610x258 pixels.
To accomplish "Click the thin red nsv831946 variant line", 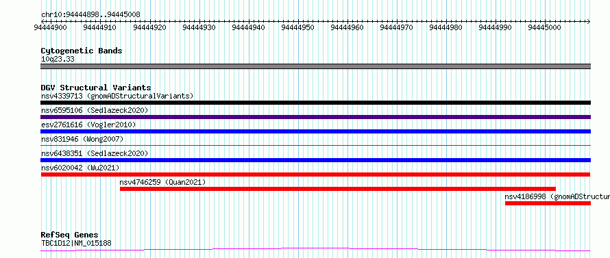I will 315,145.
